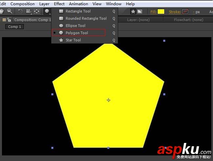Click the left middle bounding box handle
This screenshot has width=213, height=161.
click(52, 94)
